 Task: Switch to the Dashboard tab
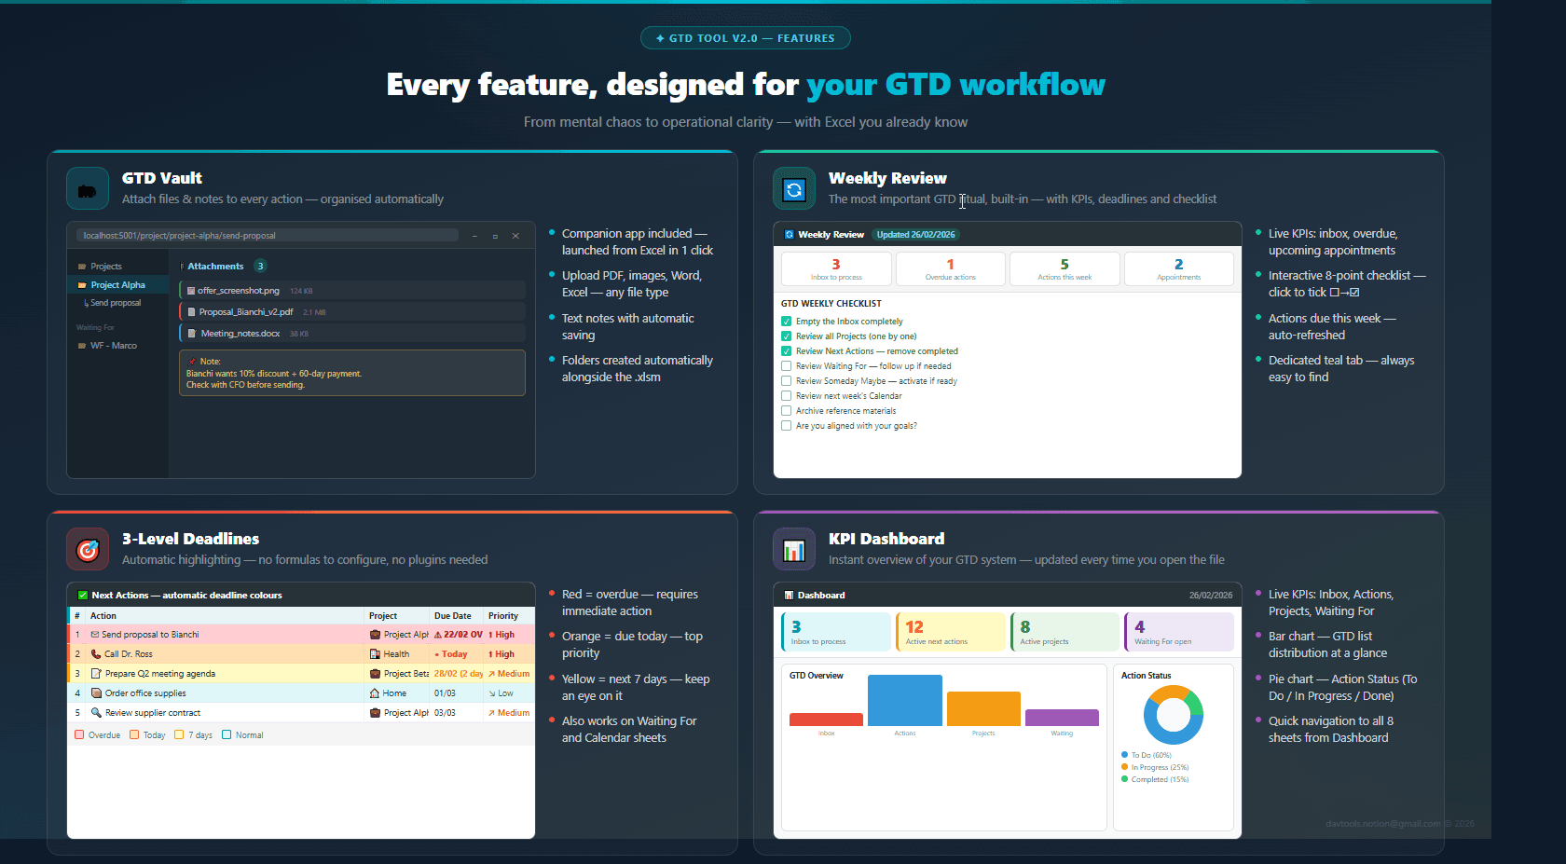816,595
